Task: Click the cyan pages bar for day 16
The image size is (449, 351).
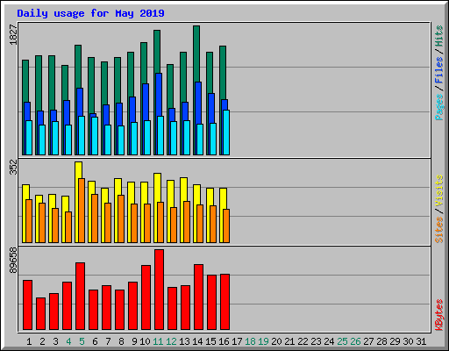Action: (226, 133)
